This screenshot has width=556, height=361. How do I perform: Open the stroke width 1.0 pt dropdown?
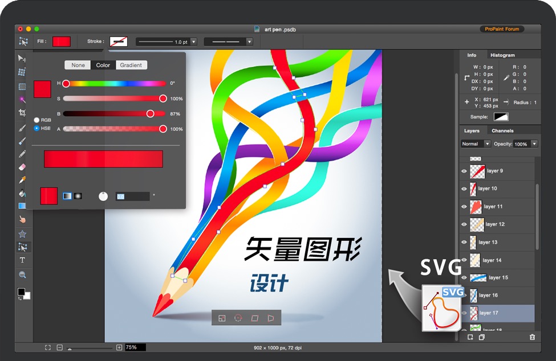coord(194,42)
